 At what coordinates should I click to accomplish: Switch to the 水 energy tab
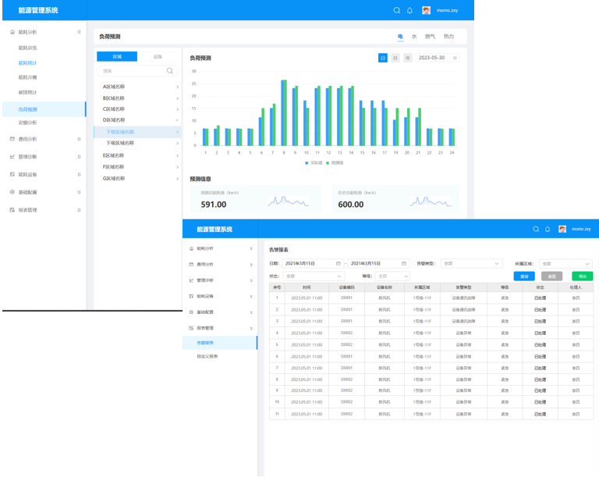413,37
